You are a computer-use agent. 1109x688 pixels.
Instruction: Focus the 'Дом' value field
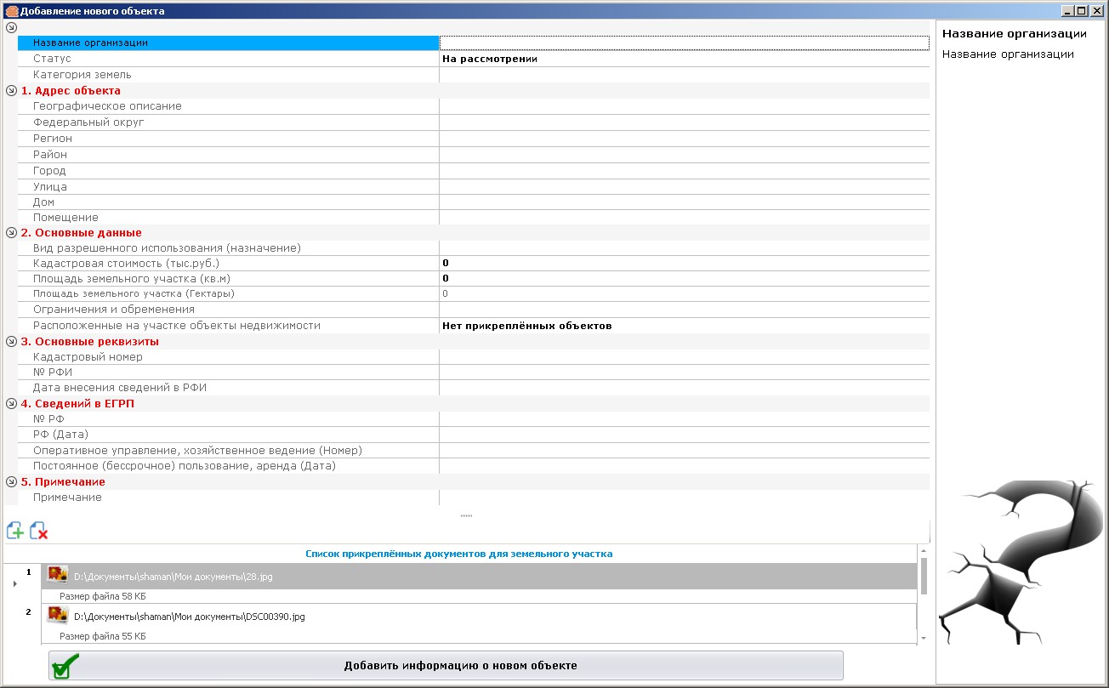tap(684, 202)
